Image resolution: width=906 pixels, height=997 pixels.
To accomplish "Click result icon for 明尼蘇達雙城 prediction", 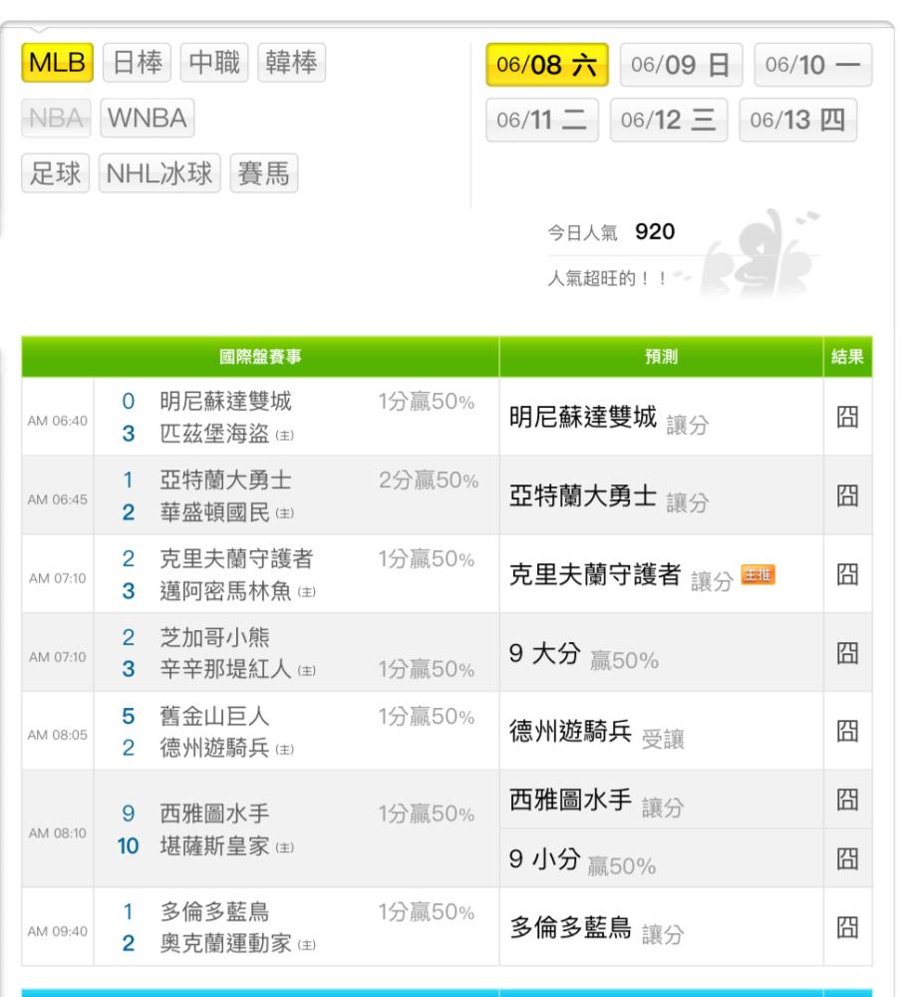I will [x=847, y=417].
